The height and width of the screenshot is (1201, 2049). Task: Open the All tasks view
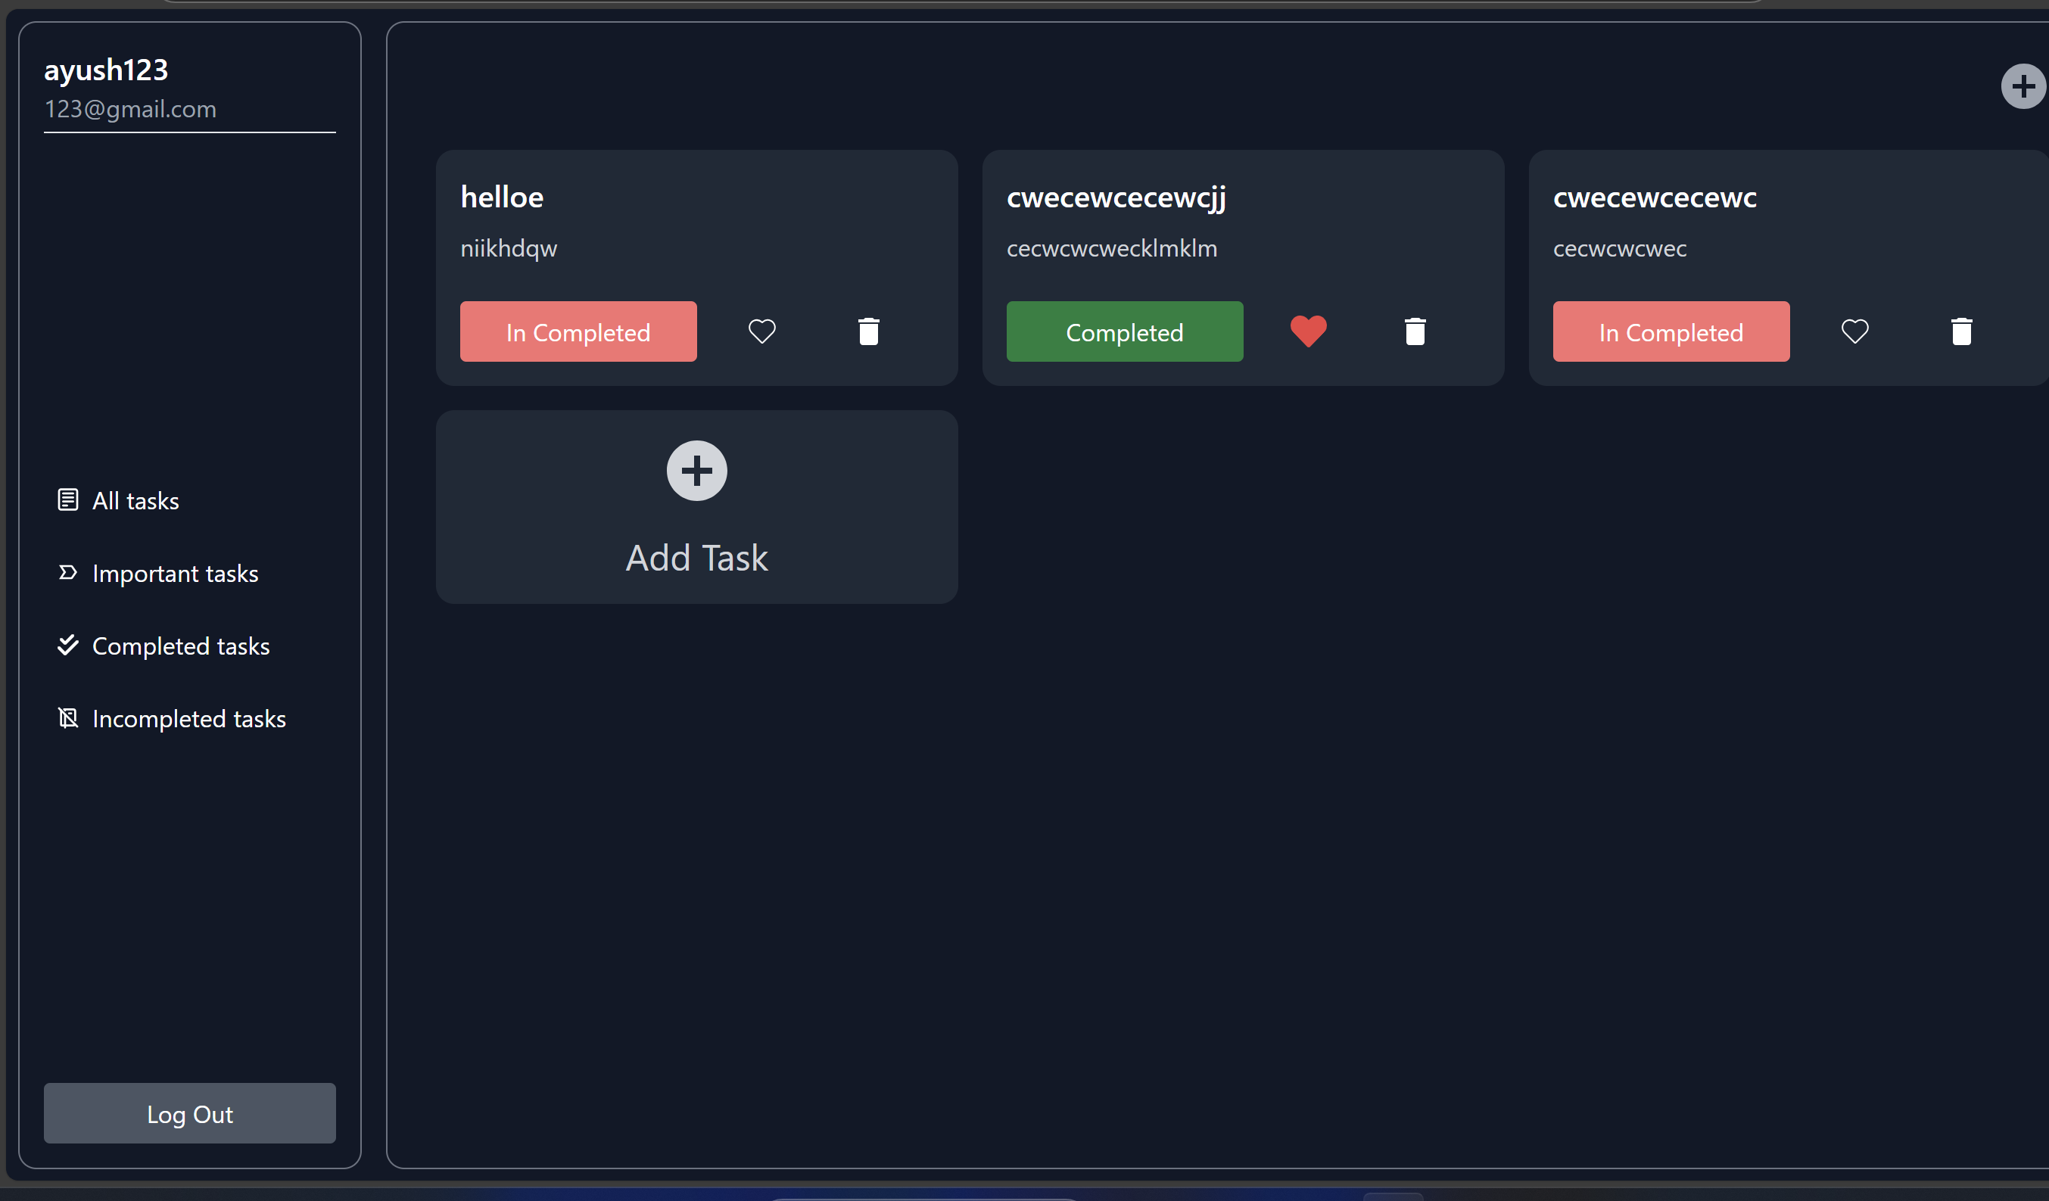click(x=135, y=499)
